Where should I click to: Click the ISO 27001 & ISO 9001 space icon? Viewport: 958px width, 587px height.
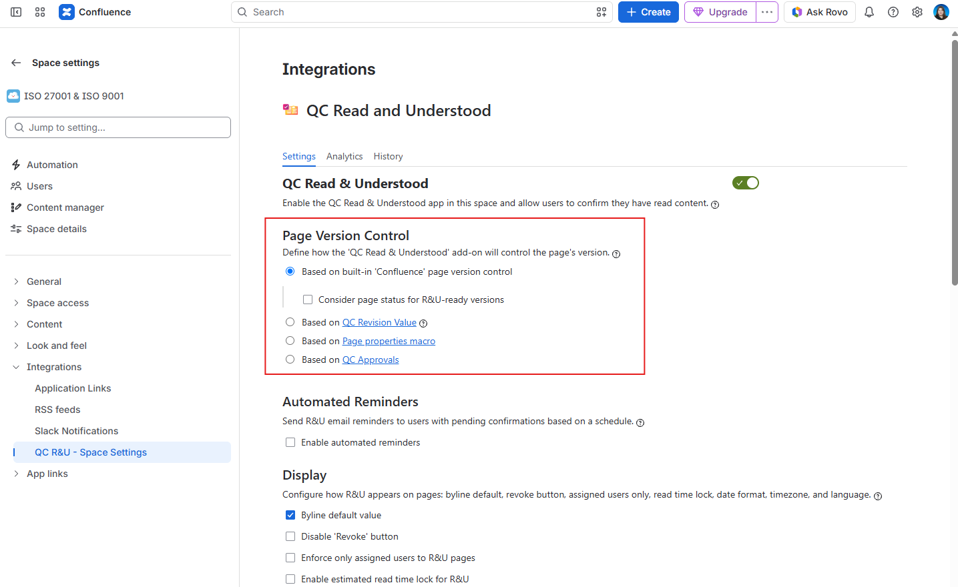[x=13, y=96]
